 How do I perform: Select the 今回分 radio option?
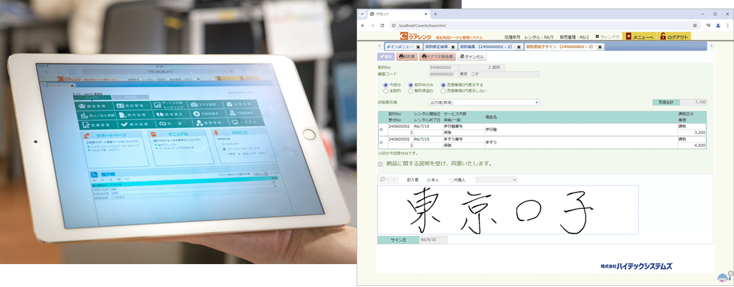point(385,85)
